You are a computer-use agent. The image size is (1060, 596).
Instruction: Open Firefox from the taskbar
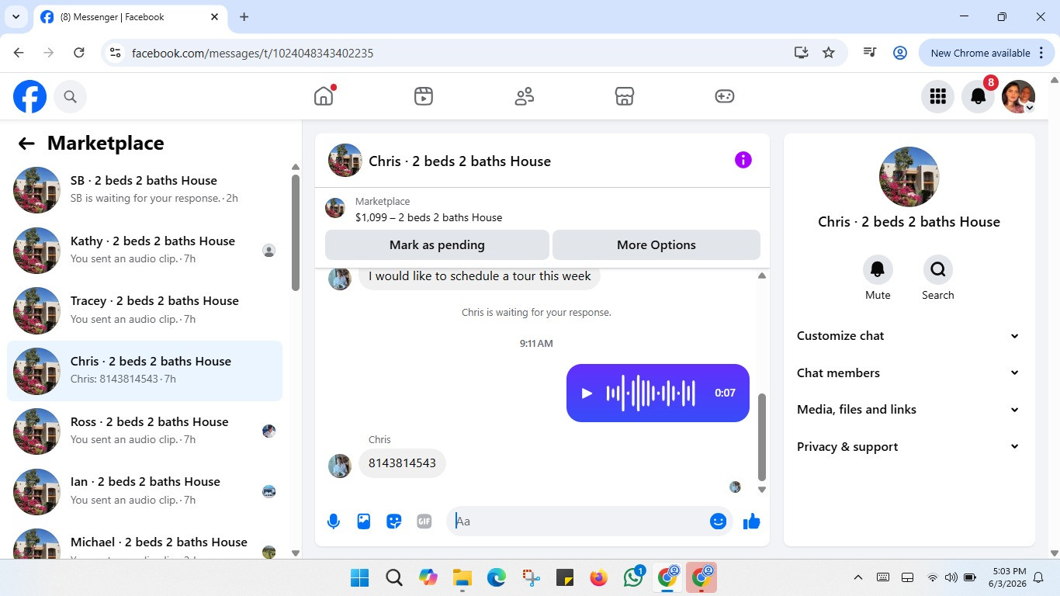598,577
